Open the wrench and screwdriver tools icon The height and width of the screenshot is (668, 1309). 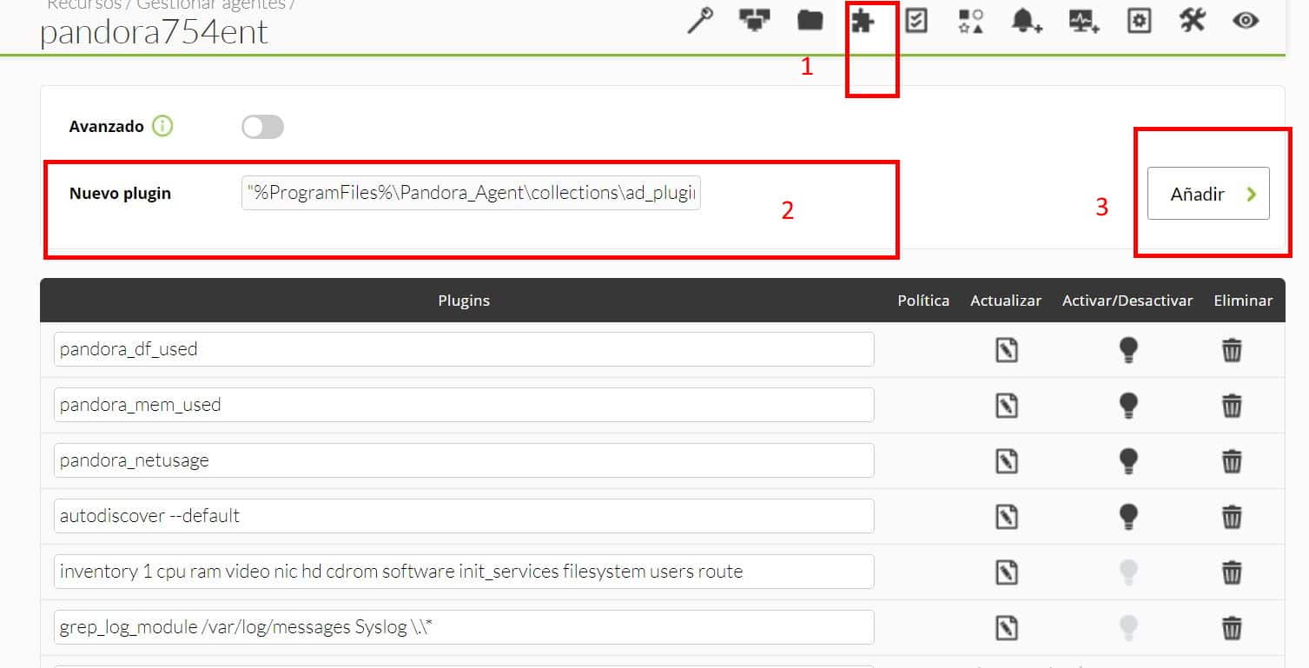point(1193,20)
